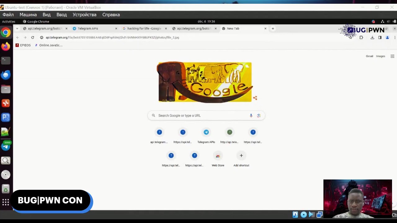This screenshot has width=397, height=223.
Task: Open Thunderbird mail from the dock
Action: coord(6,75)
